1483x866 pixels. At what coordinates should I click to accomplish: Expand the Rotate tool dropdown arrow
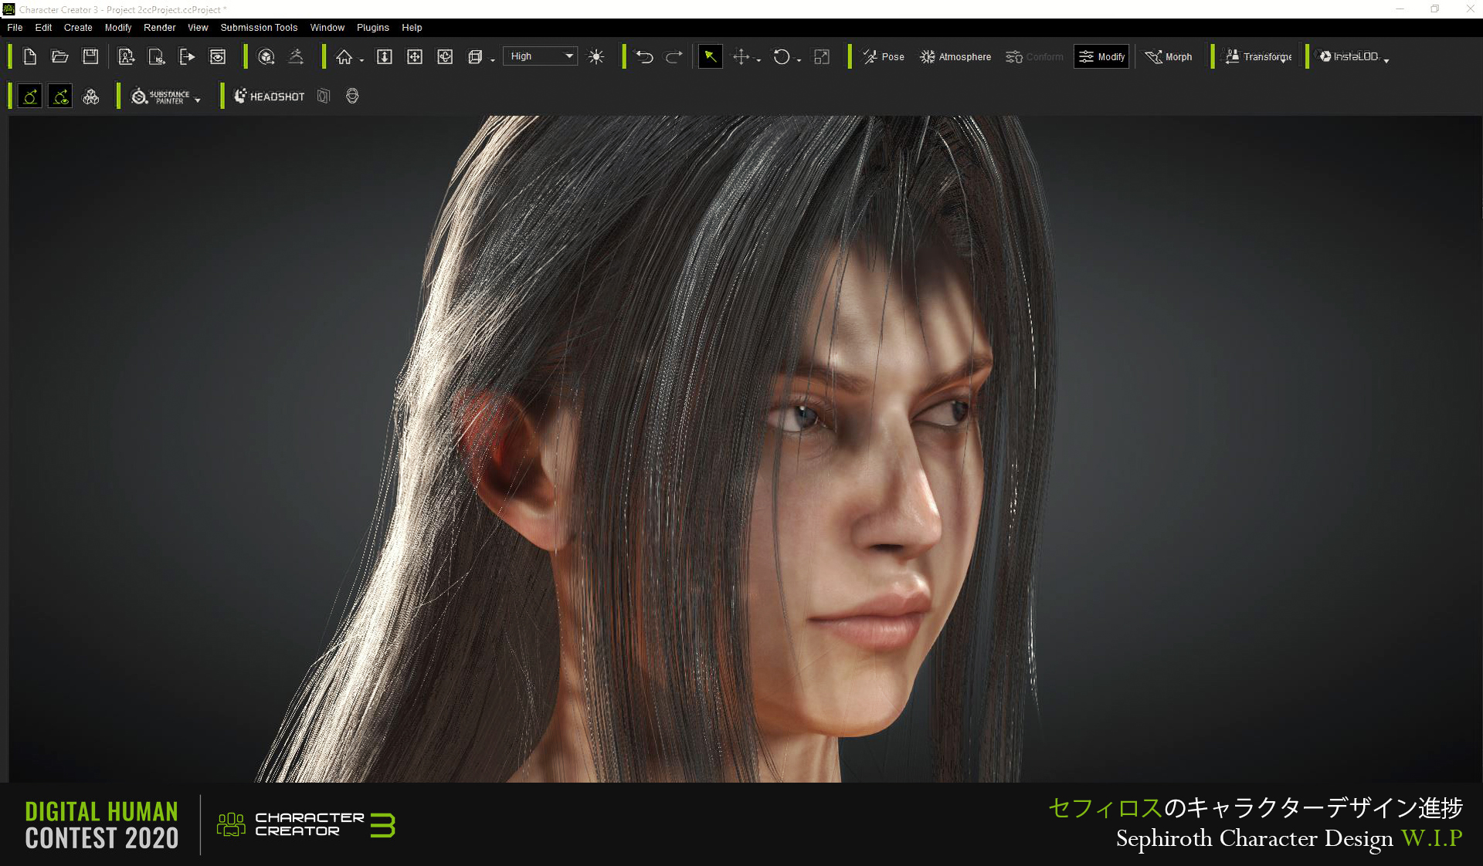799,60
